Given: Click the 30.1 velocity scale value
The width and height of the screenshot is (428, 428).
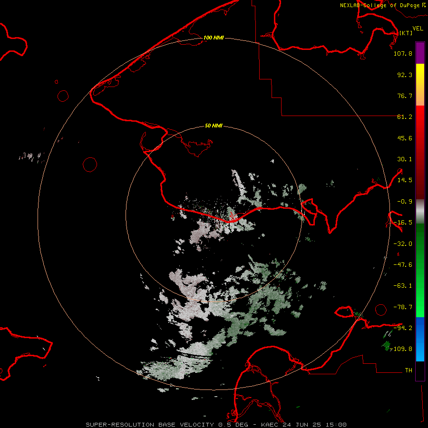Looking at the screenshot, I should [x=405, y=159].
